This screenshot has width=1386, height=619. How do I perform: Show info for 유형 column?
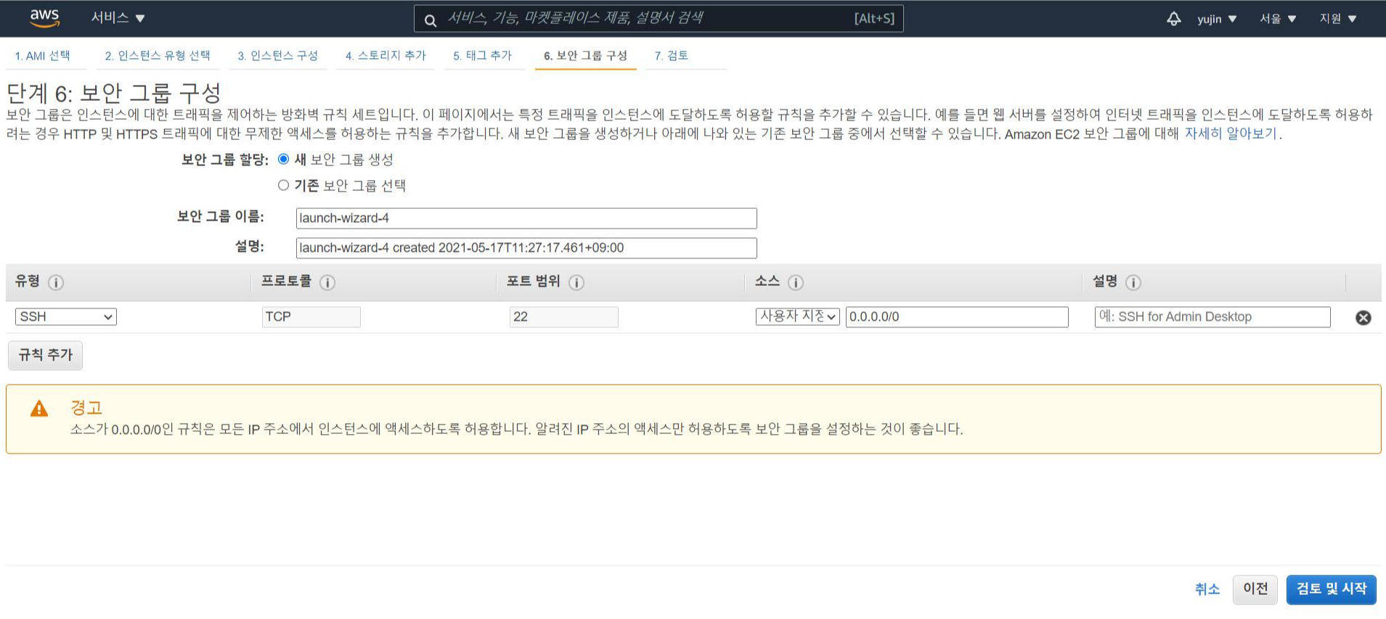(56, 282)
